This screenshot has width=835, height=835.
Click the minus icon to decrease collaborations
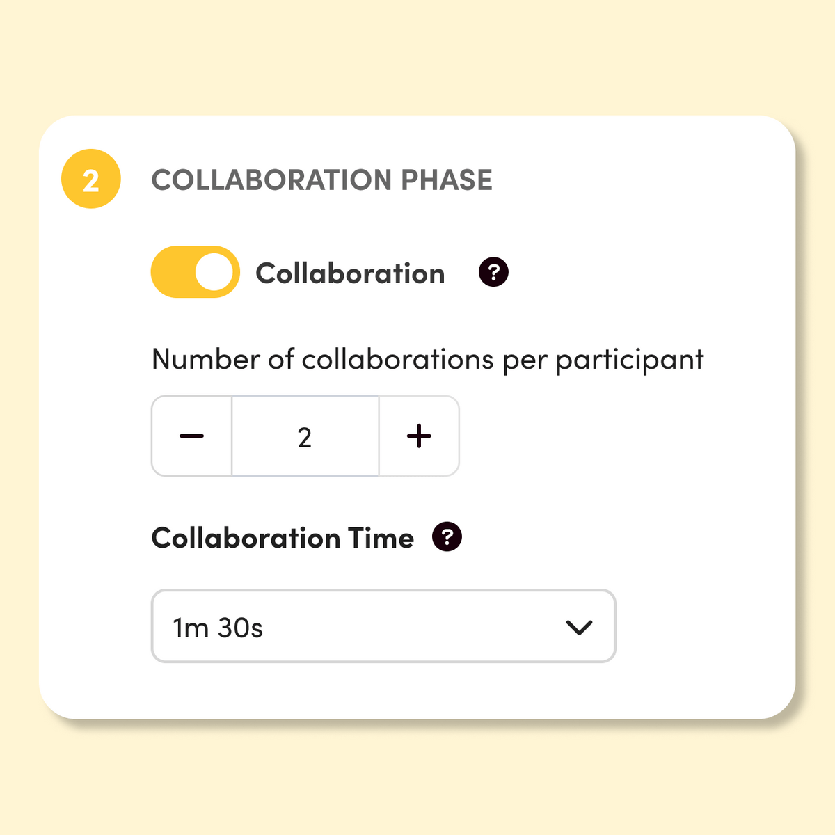coord(191,436)
